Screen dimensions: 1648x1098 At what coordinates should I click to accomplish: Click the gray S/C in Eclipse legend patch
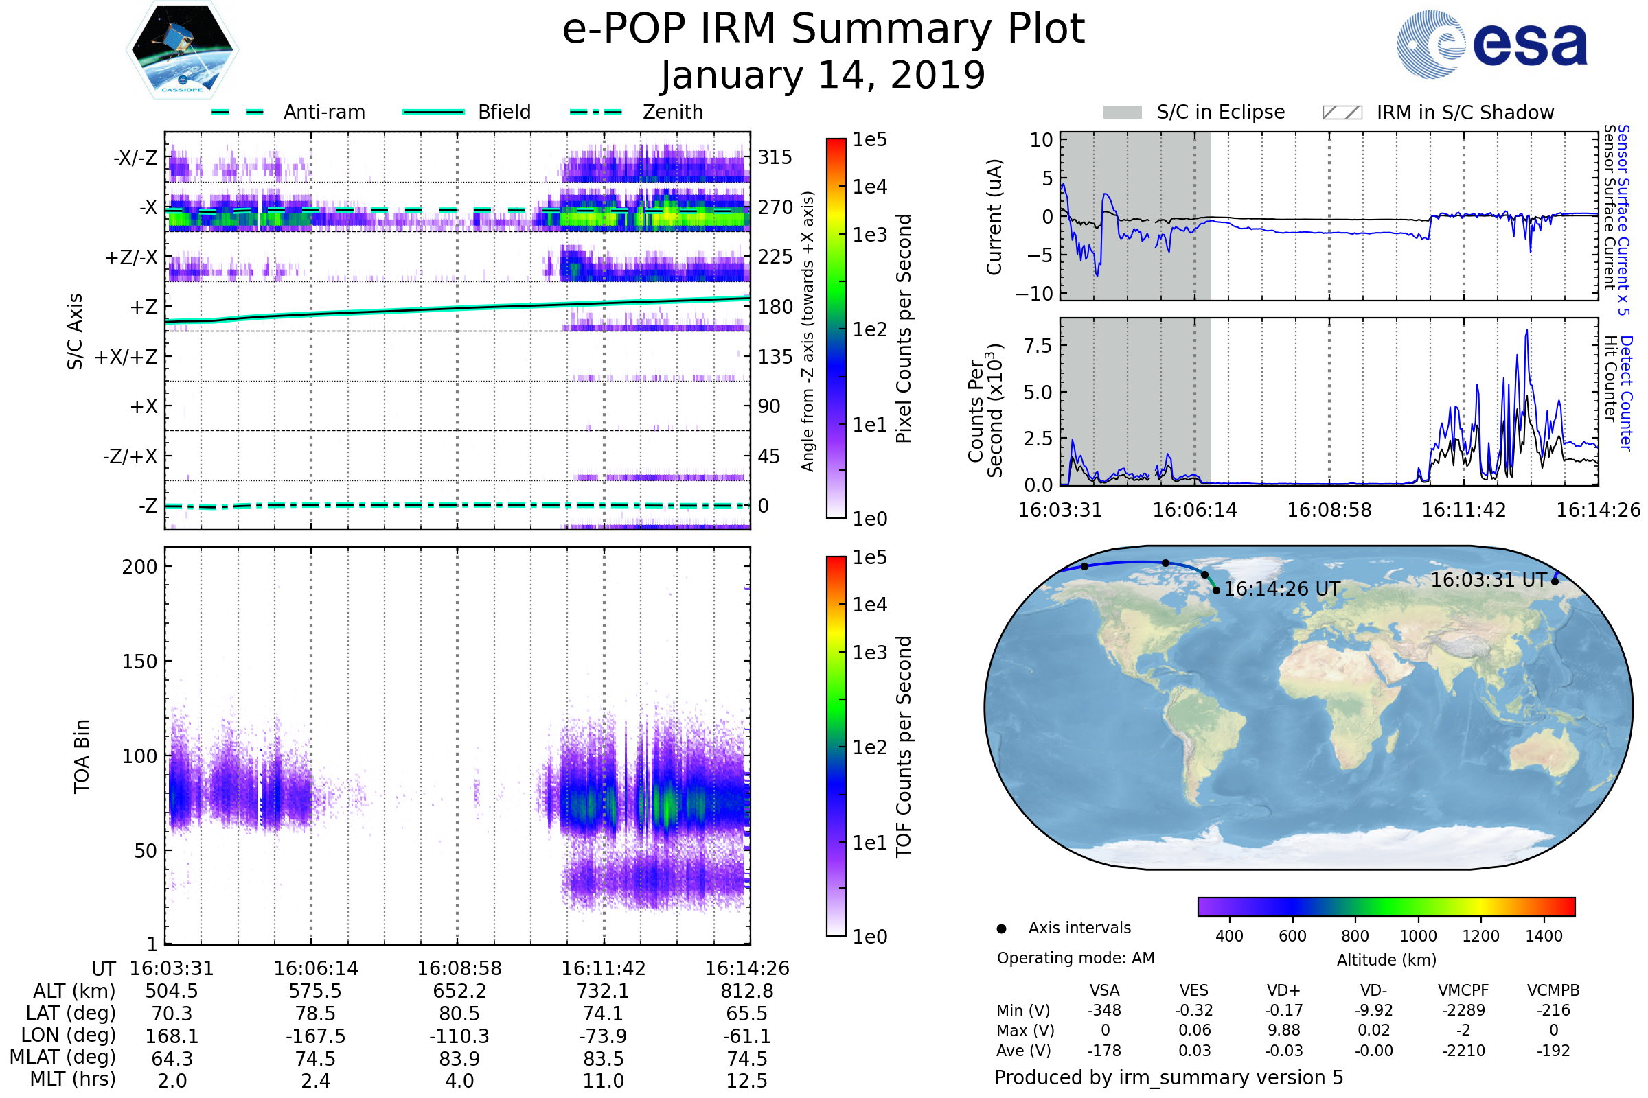[1123, 113]
